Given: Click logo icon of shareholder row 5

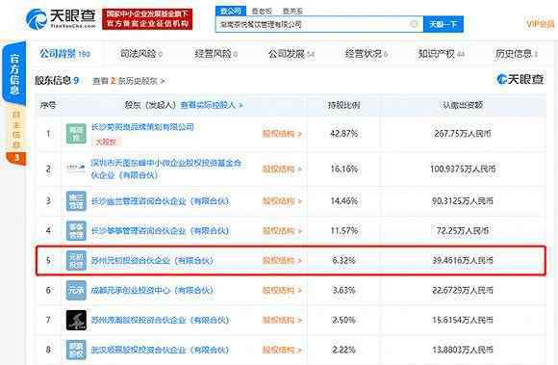Looking at the screenshot, I should [76, 261].
